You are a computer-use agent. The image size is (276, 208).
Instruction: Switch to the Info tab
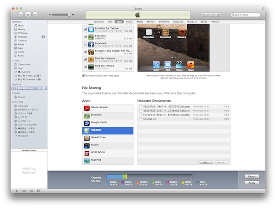point(110,22)
